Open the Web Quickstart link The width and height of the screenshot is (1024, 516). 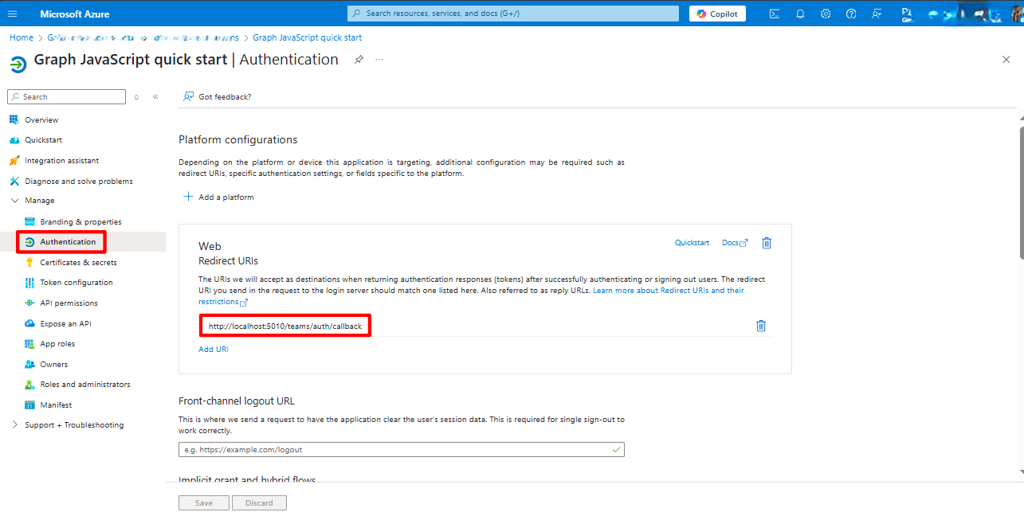pos(692,243)
